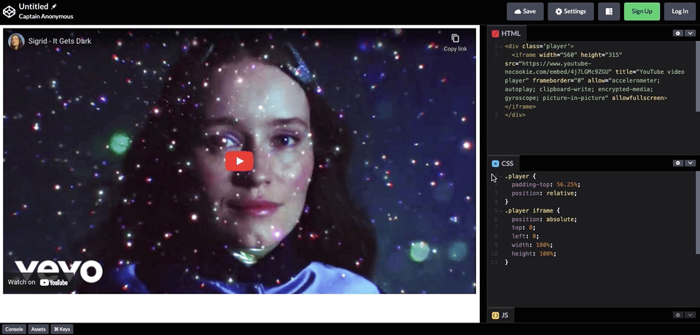Fold the .player CSS rule
This screenshot has height=335, width=700.
pyautogui.click(x=501, y=177)
